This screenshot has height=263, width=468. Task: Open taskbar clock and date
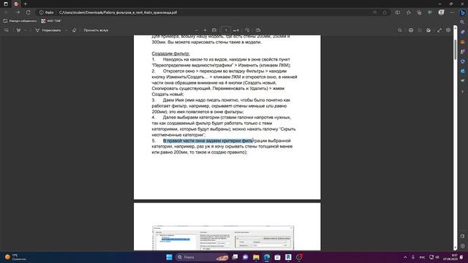pos(450,257)
